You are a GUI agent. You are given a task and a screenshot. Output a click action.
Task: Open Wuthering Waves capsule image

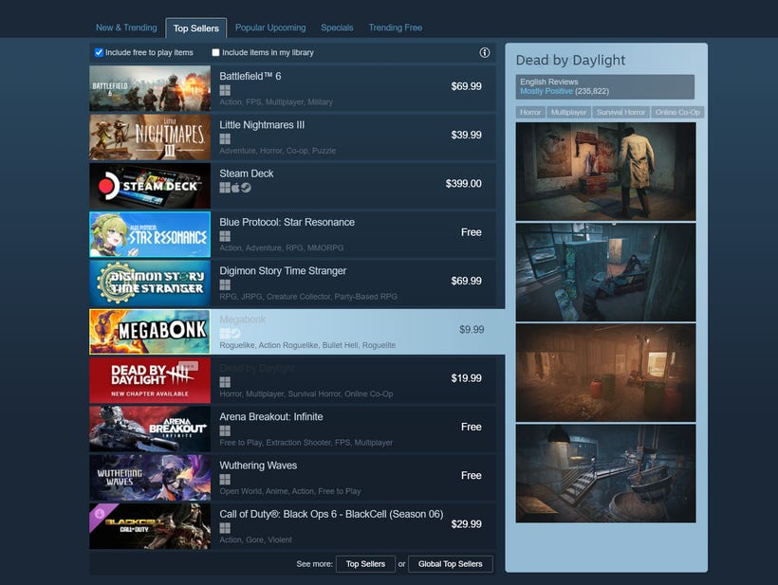pos(150,478)
